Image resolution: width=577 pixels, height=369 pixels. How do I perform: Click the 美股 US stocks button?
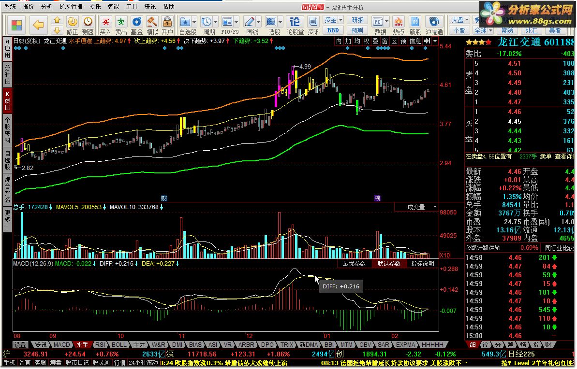pyautogui.click(x=555, y=30)
